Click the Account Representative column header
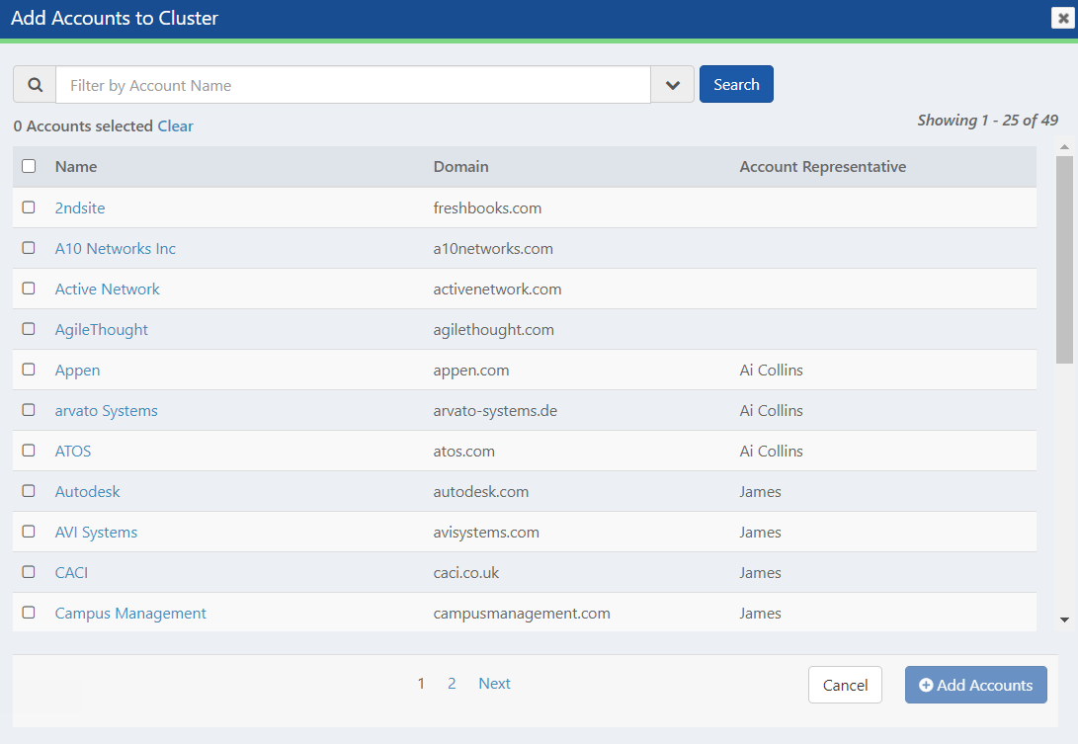1078x744 pixels. coord(823,166)
